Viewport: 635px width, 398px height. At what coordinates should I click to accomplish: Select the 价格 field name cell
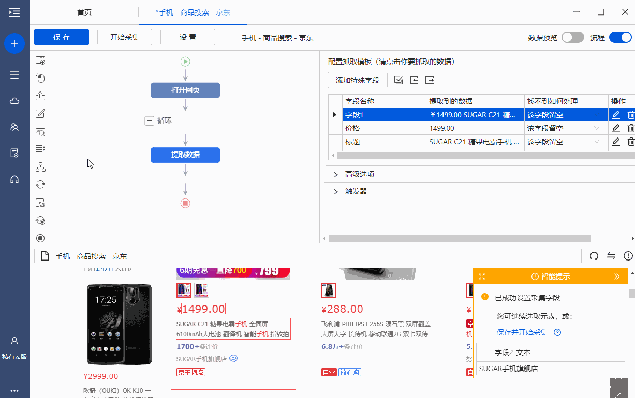click(x=384, y=128)
